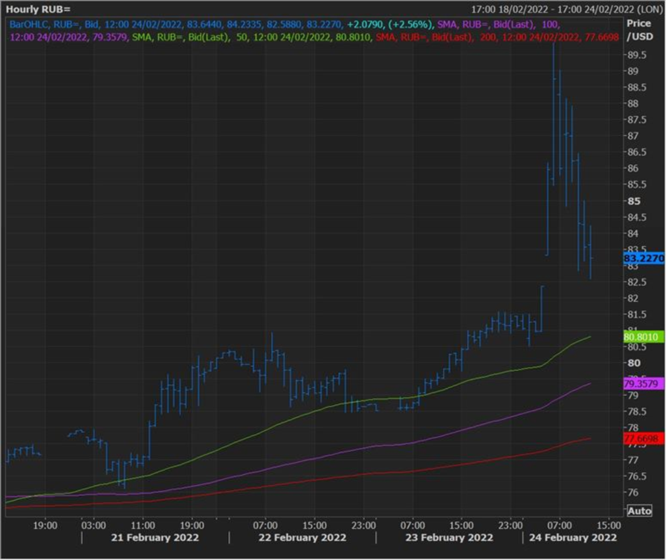This screenshot has height=560, width=666.
Task: Click the 85 price axis tick
Action: click(x=634, y=201)
